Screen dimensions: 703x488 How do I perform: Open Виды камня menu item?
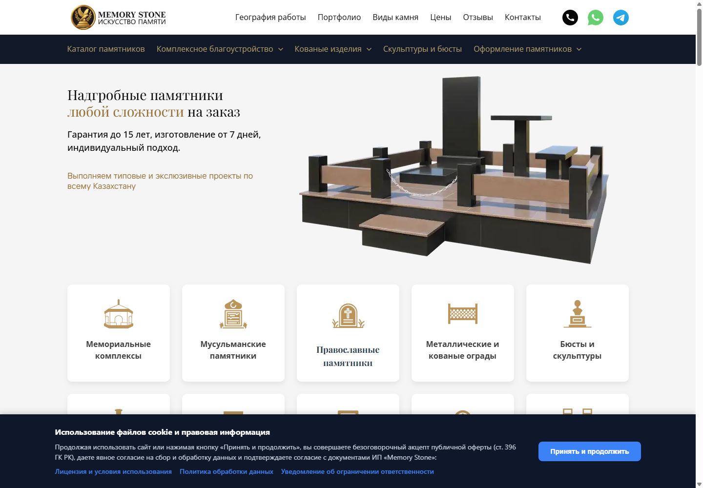click(x=395, y=18)
